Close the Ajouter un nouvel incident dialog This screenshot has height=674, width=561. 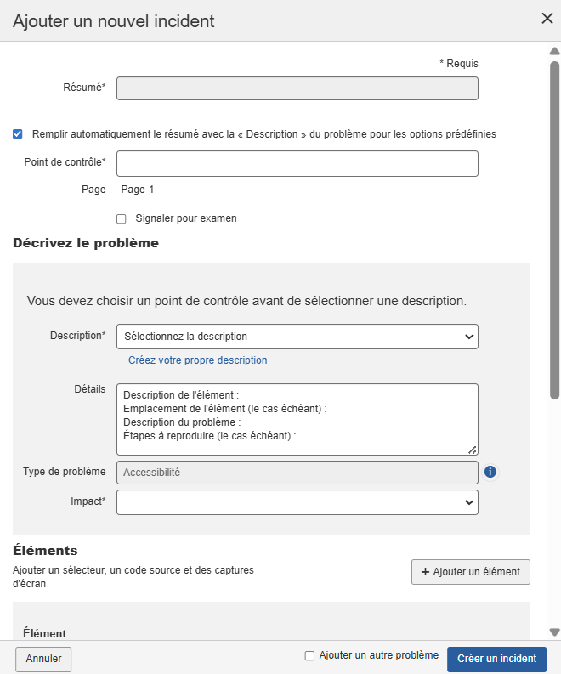[547, 19]
